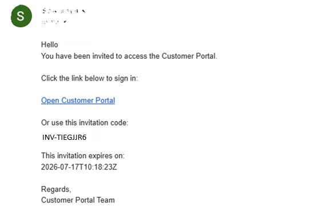This screenshot has width=319, height=222.
Task: Click the green S sender avatar
Action: tap(21, 16)
